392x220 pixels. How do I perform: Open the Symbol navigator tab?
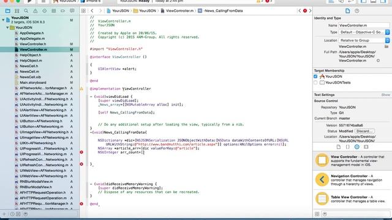[x=17, y=11]
